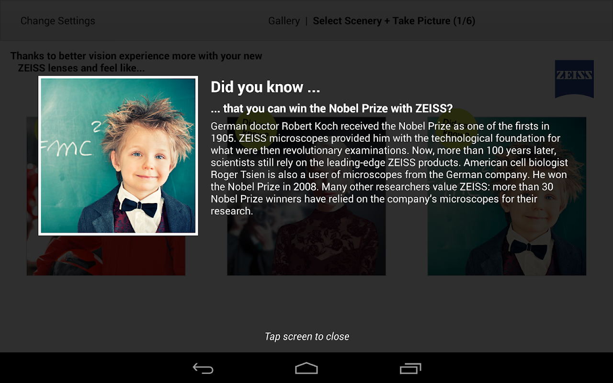Click the Einstein boy photo in the popup
Viewport: 613px width, 383px height.
(118, 156)
